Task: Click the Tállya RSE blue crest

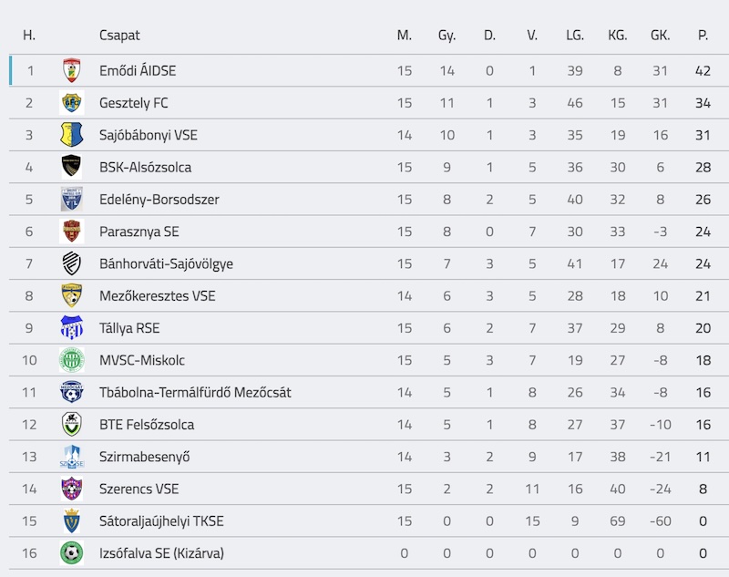Action: (71, 328)
